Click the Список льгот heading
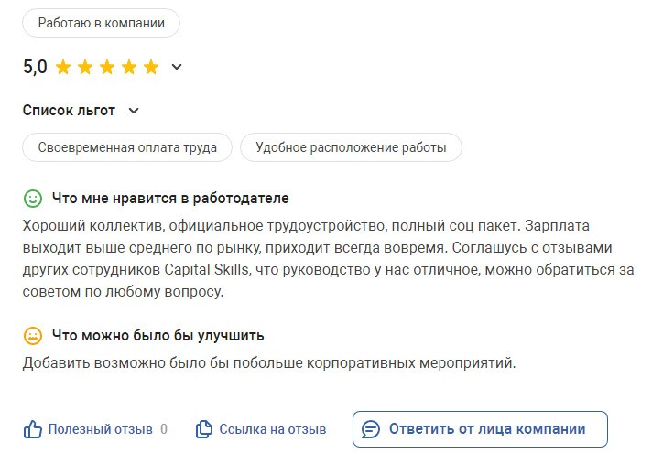652x453 pixels. tap(69, 111)
